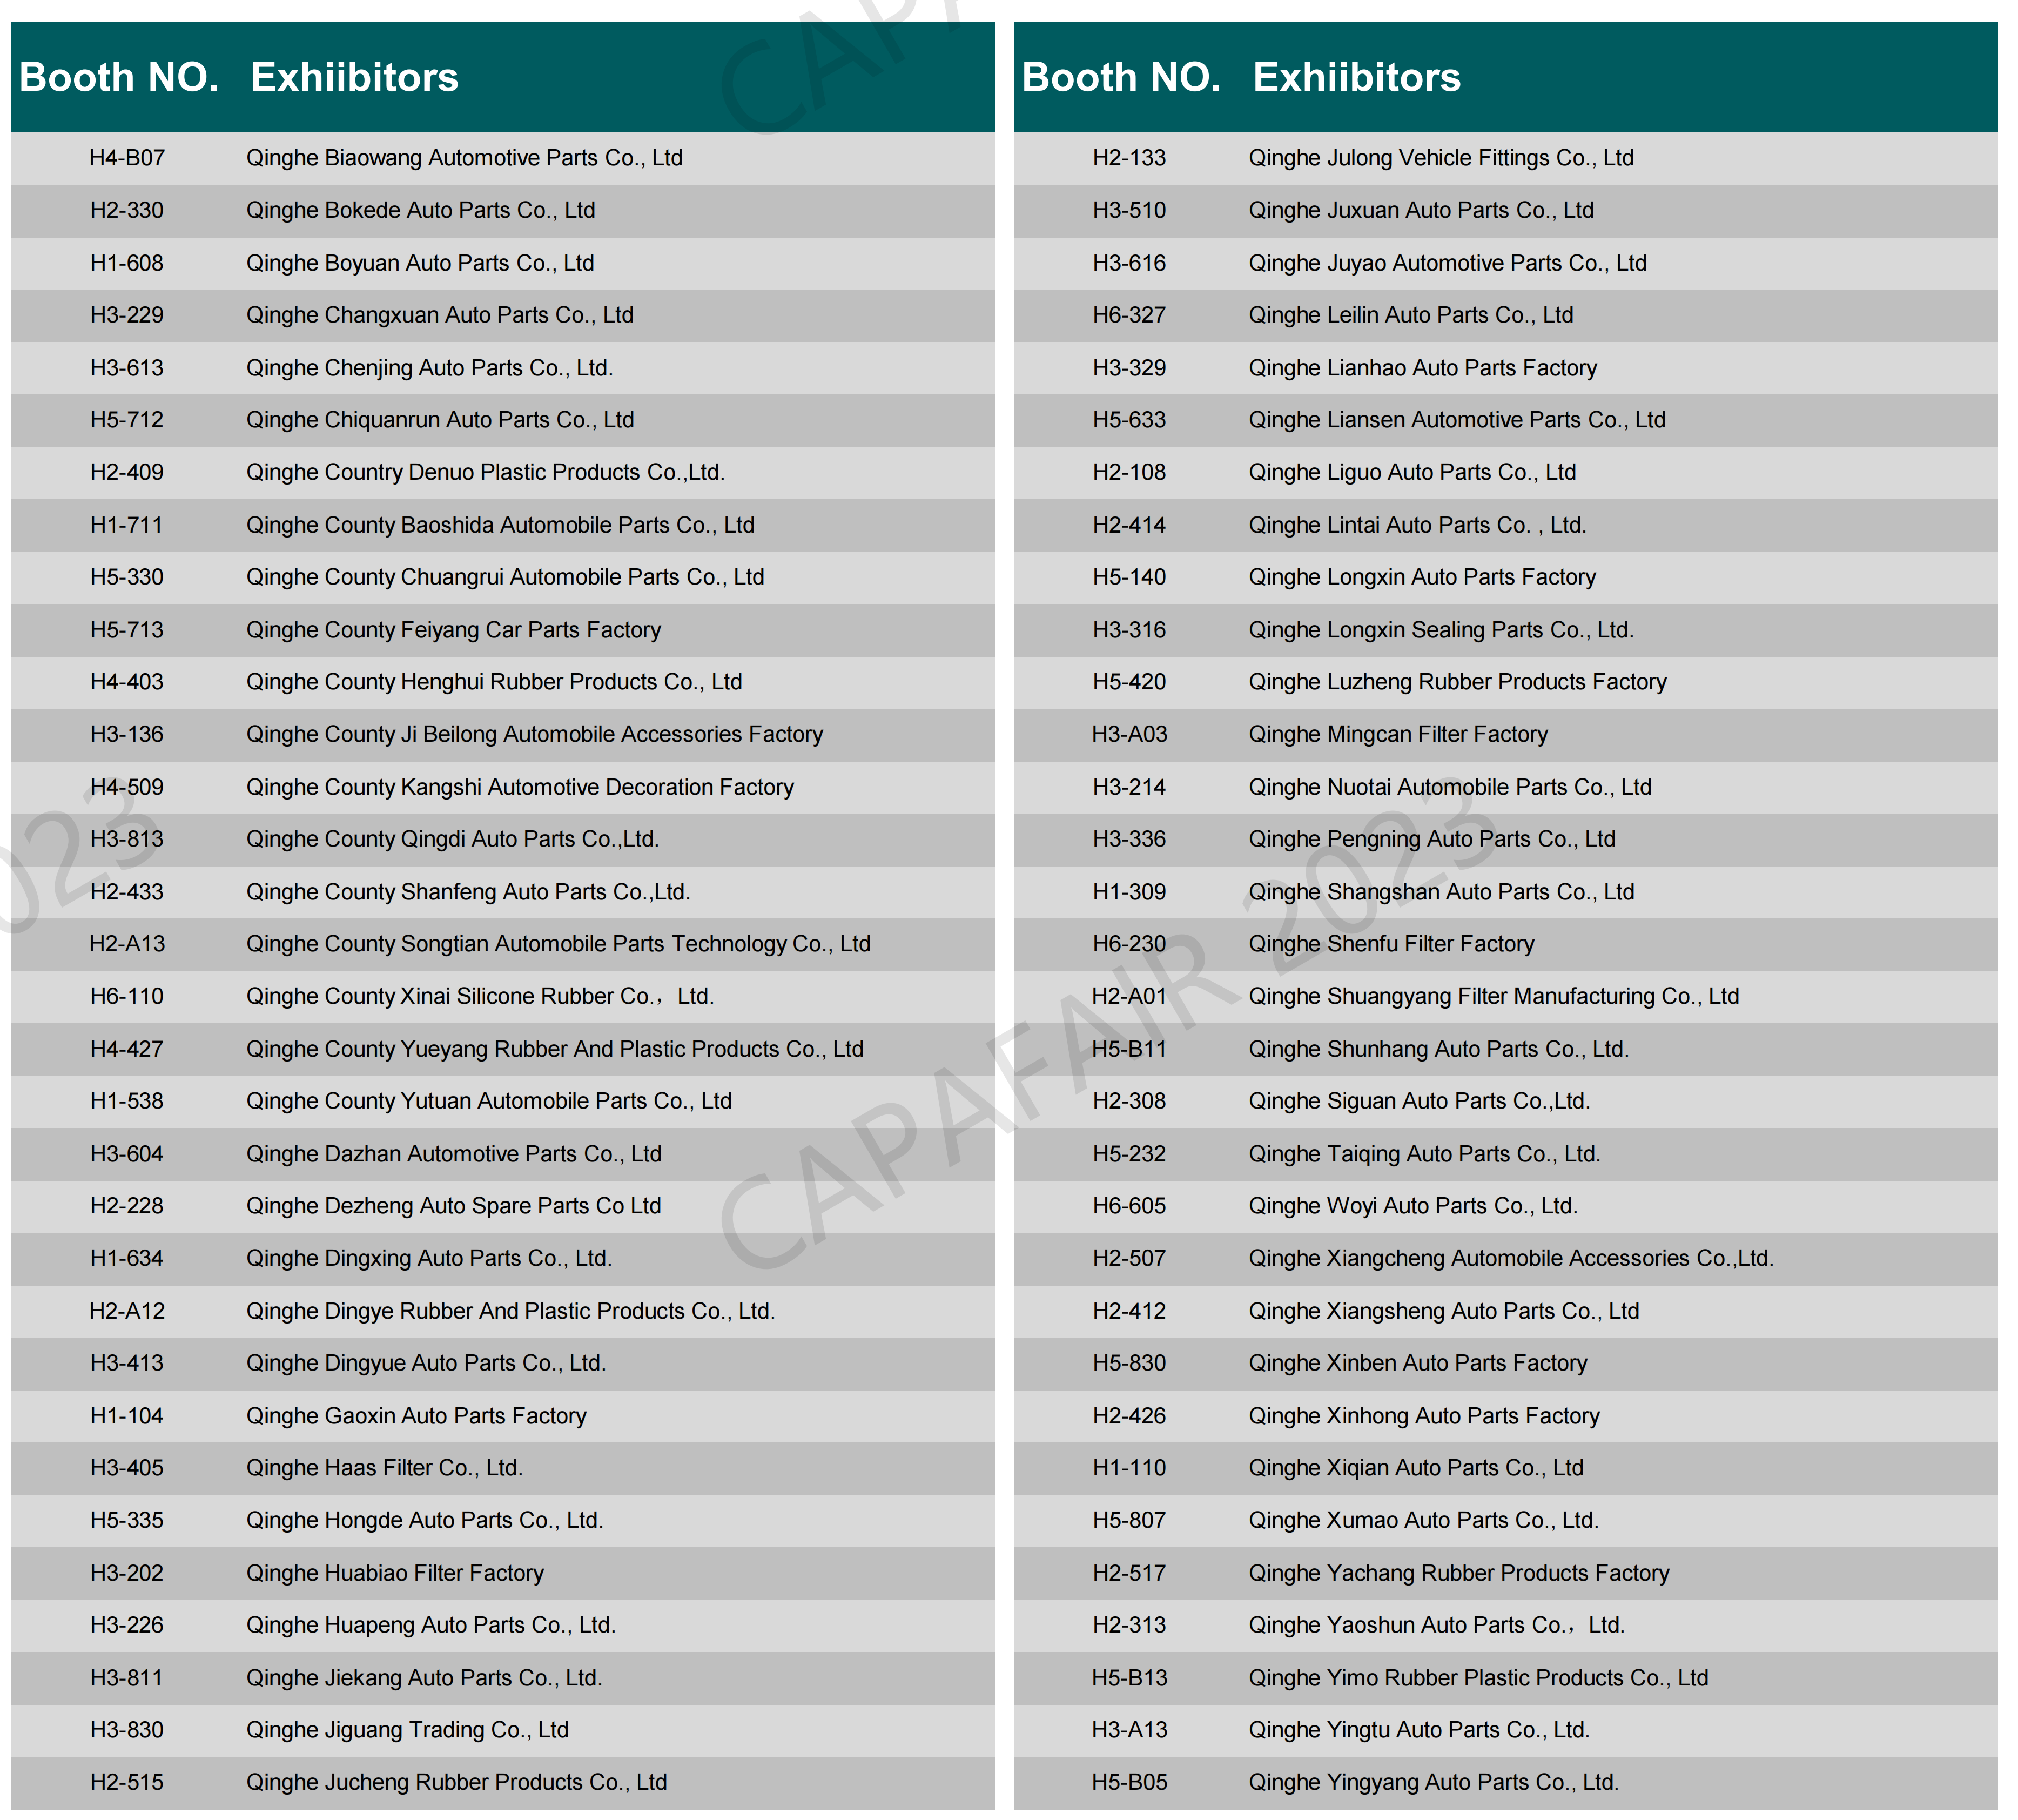Select Qinghe Longxin Sealing Parts Co., Ltd.
The width and height of the screenshot is (2018, 1820).
tap(1441, 630)
